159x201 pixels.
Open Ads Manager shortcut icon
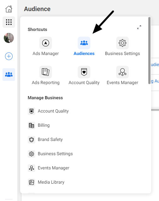click(46, 43)
